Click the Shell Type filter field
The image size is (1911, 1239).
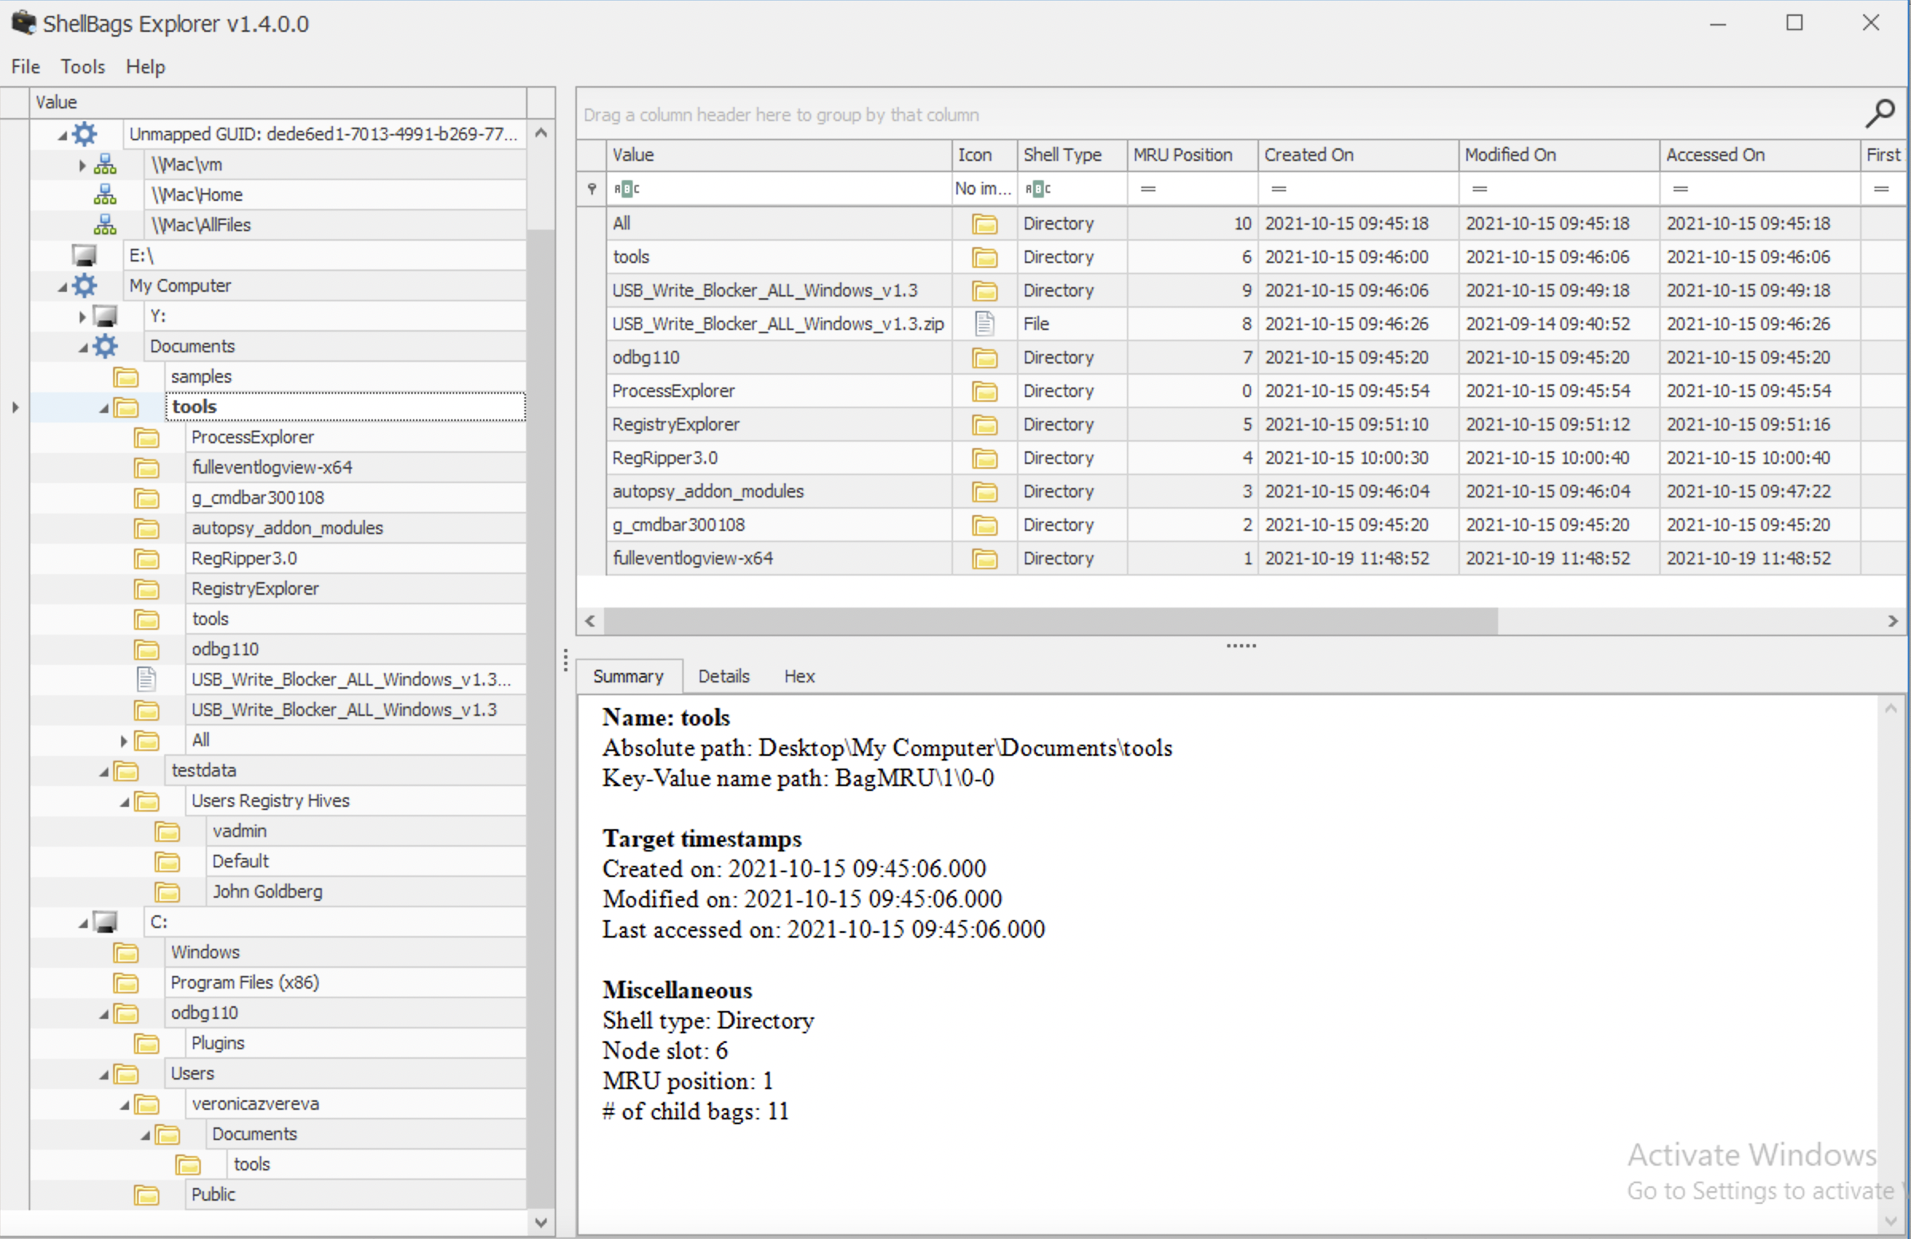click(1072, 189)
